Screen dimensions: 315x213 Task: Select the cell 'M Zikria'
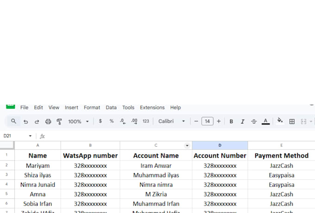point(156,194)
